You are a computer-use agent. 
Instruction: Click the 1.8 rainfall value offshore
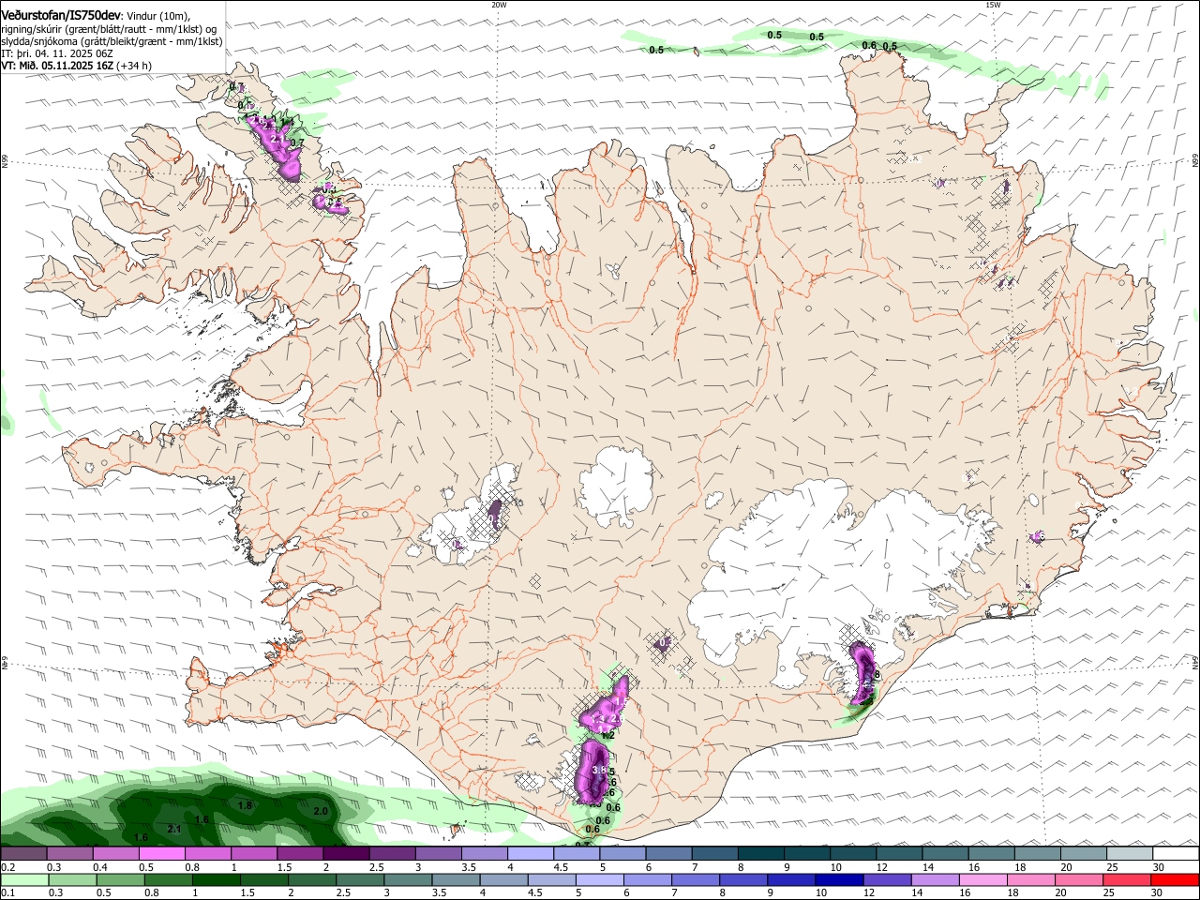246,805
